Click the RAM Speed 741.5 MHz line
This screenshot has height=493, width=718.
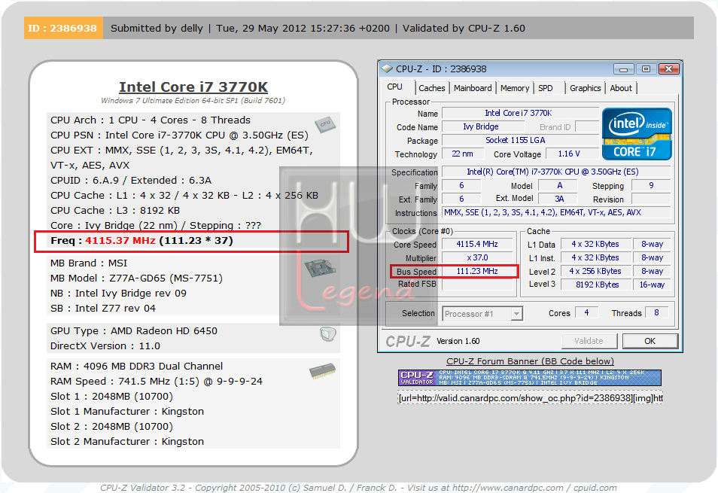tap(157, 382)
